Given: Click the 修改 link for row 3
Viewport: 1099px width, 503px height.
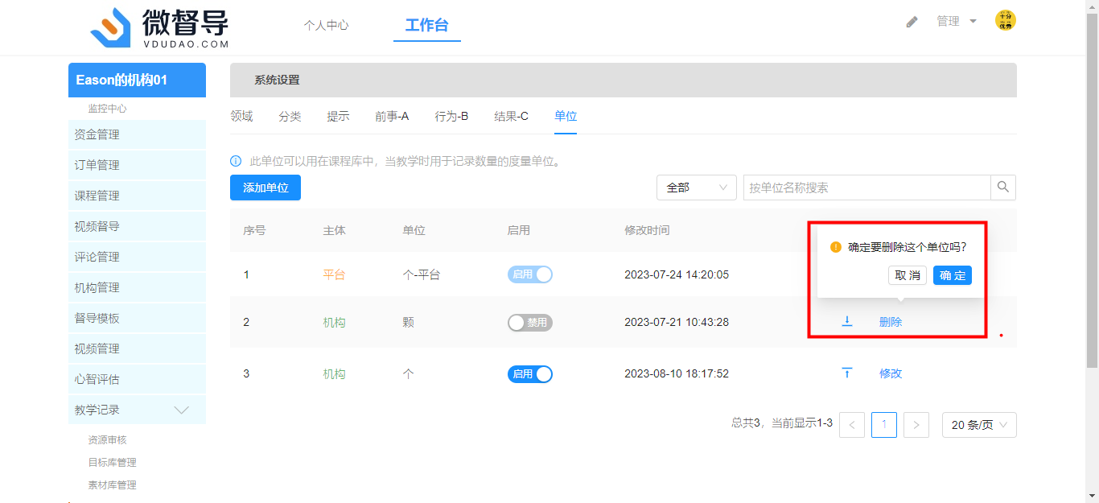Looking at the screenshot, I should [891, 373].
